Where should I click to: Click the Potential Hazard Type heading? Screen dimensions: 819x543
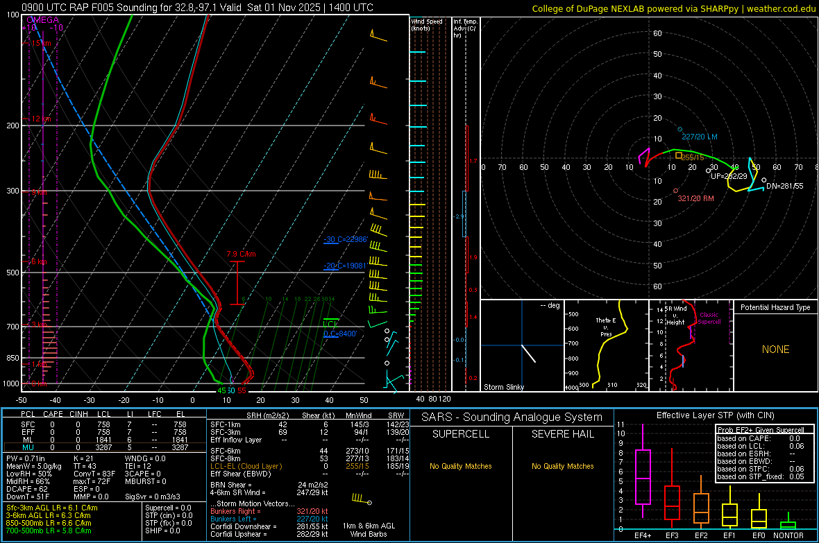(775, 307)
